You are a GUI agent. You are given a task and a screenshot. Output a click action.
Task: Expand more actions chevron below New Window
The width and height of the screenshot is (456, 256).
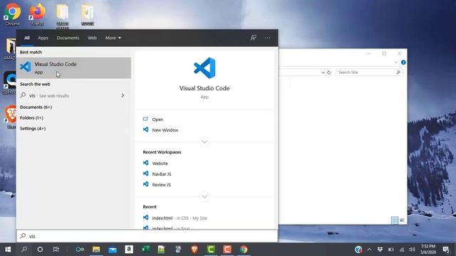[x=204, y=142]
